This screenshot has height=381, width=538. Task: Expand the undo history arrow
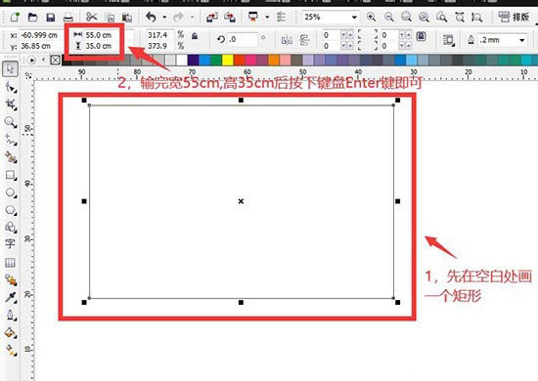tap(164, 17)
